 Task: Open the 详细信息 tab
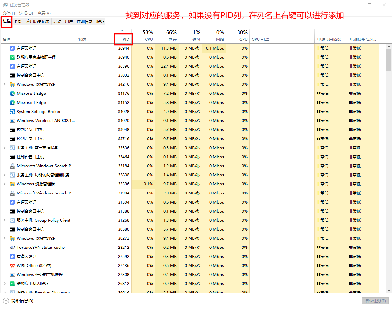tap(85, 21)
